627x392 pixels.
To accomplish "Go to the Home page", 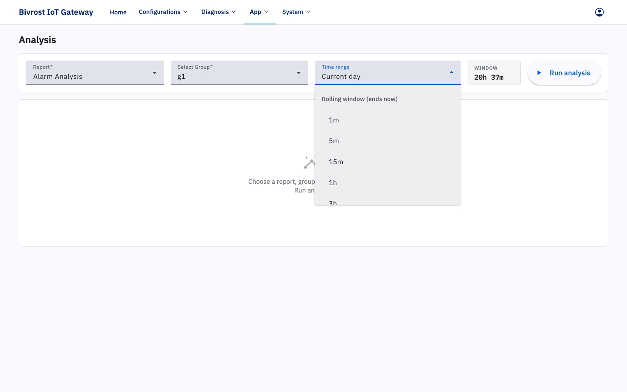I will click(x=118, y=12).
